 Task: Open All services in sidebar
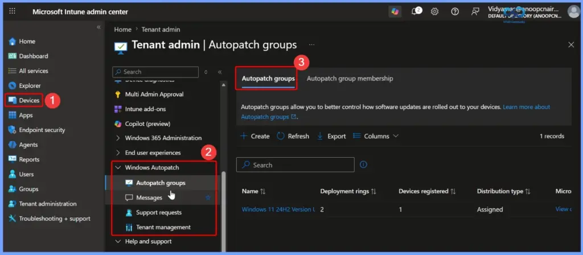point(28,71)
